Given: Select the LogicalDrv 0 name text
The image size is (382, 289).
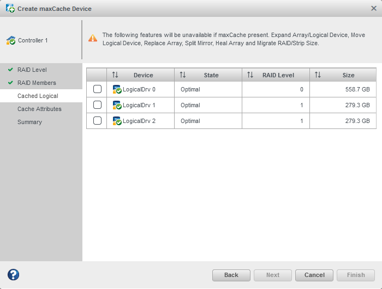Looking at the screenshot, I should point(139,89).
